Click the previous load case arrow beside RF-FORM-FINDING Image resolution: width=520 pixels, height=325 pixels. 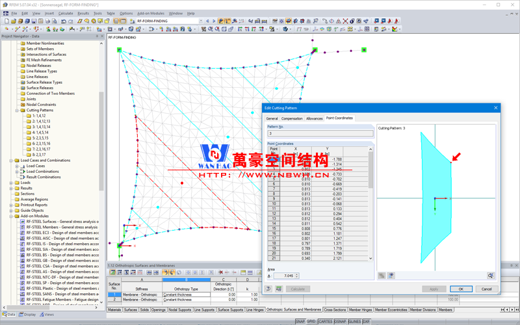pyautogui.click(x=207, y=21)
